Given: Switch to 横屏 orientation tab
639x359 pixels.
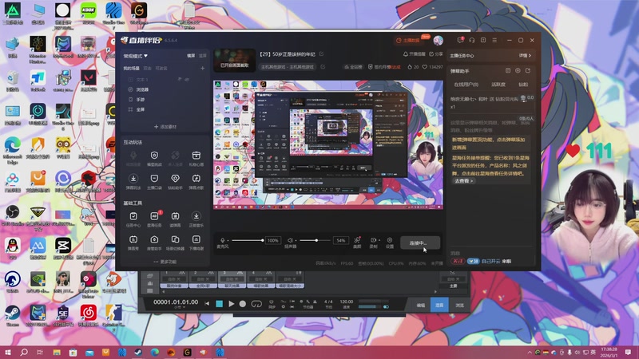Looking at the screenshot, I should [x=191, y=56].
